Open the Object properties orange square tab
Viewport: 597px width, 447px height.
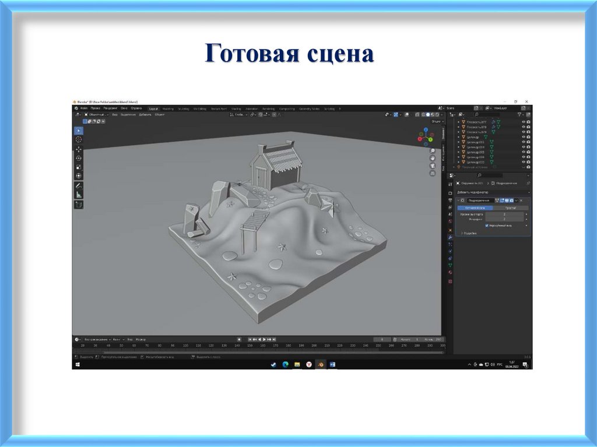(x=450, y=230)
